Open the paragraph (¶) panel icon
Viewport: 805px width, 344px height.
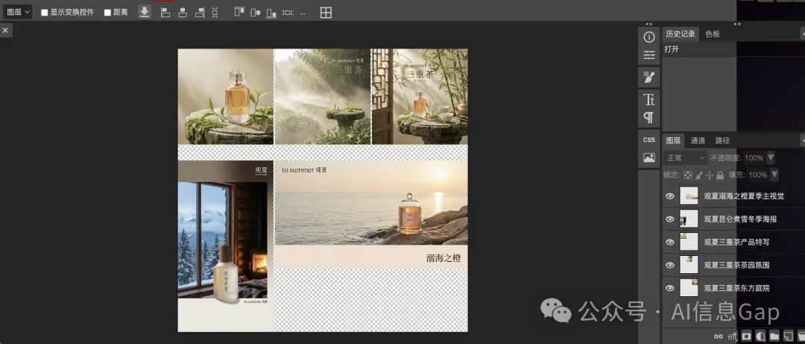(x=649, y=118)
